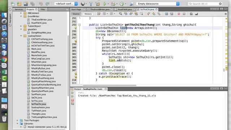Click the Undo icon in main toolbar
Viewport: 231px width, 130px height.
pos(41,4)
